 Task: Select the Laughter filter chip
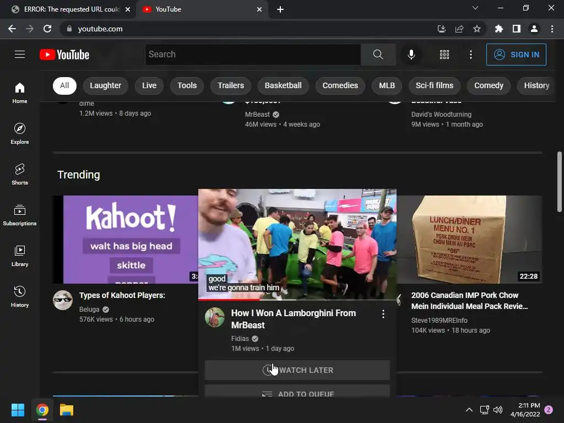click(105, 85)
